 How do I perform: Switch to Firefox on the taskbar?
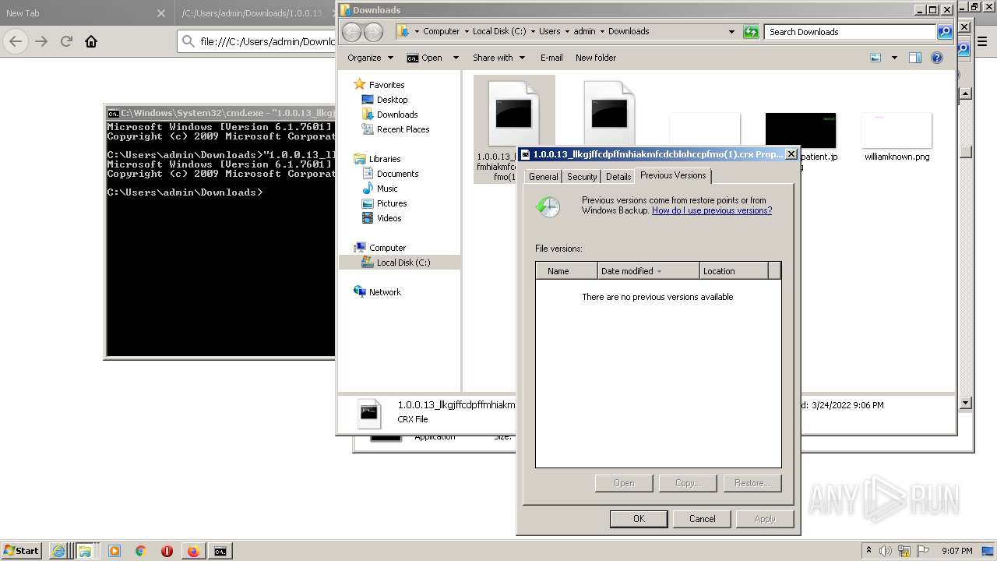tap(193, 551)
